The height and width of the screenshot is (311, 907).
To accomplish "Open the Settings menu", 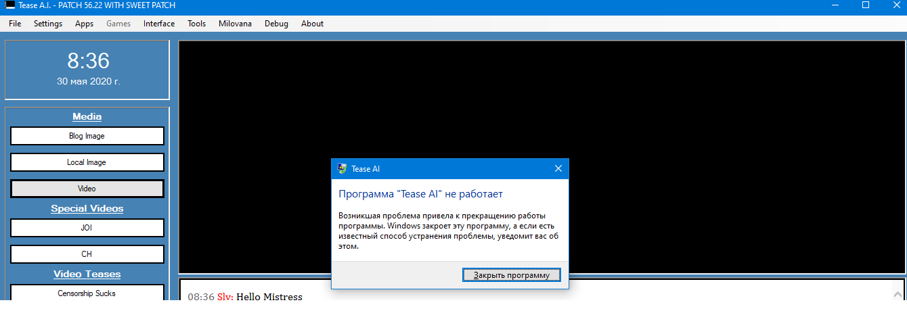I will click(48, 24).
